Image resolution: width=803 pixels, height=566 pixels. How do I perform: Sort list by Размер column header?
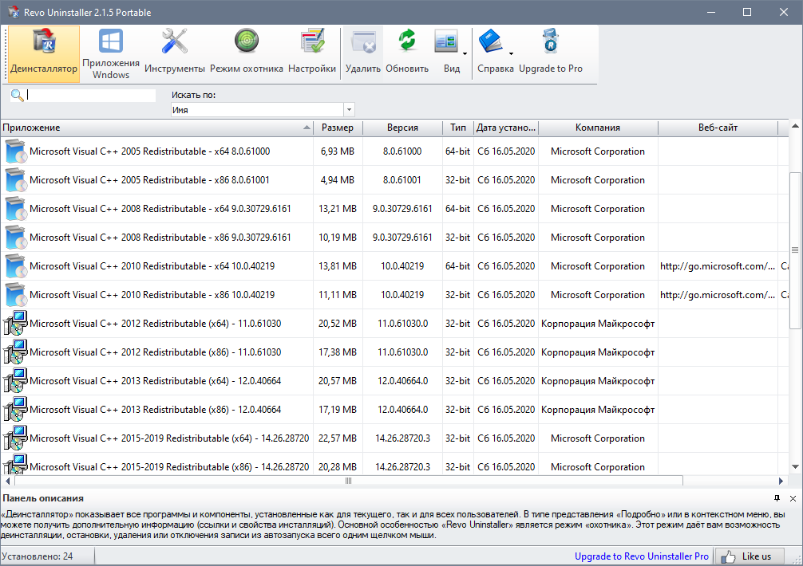click(338, 128)
